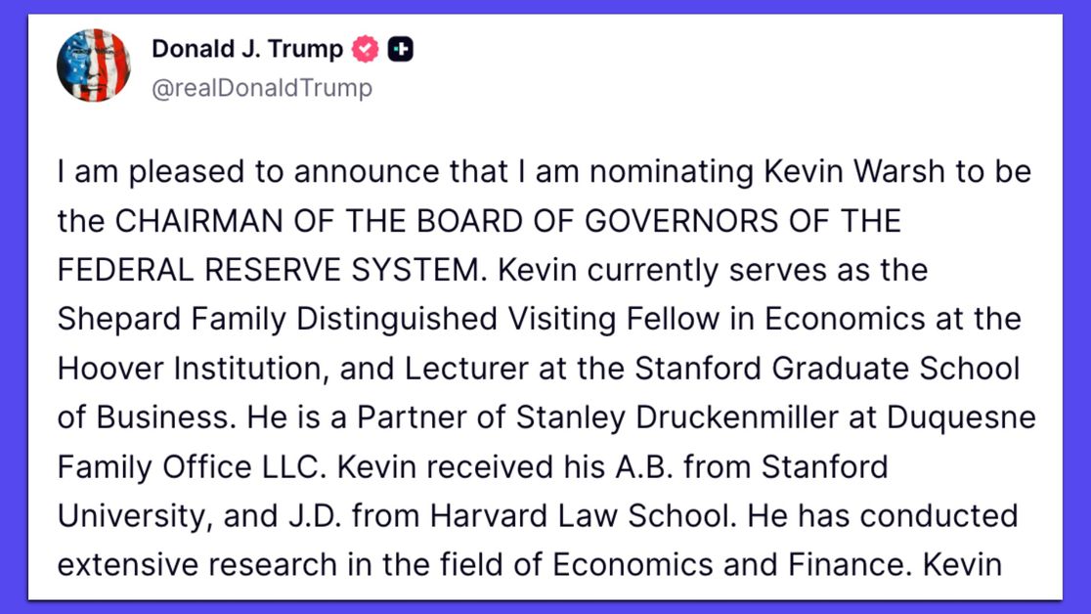Click 'Stanford Graduate School' in the post
The width and height of the screenshot is (1091, 614).
(827, 369)
